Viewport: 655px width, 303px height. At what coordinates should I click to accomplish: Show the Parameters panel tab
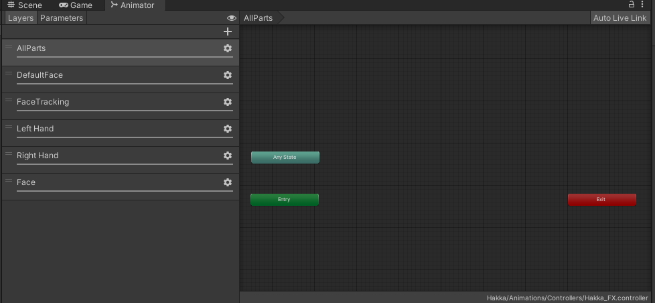click(x=62, y=18)
